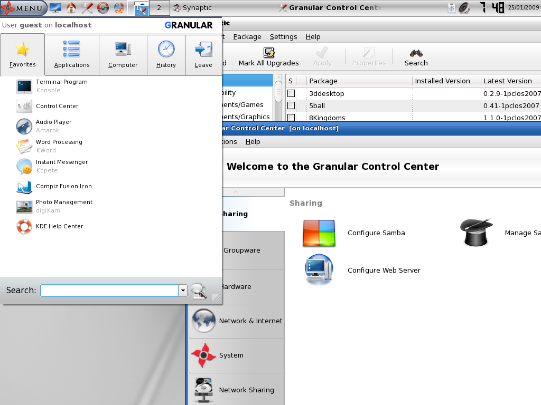The height and width of the screenshot is (405, 541).
Task: Open the Settings menu in Synaptic
Action: click(x=283, y=36)
